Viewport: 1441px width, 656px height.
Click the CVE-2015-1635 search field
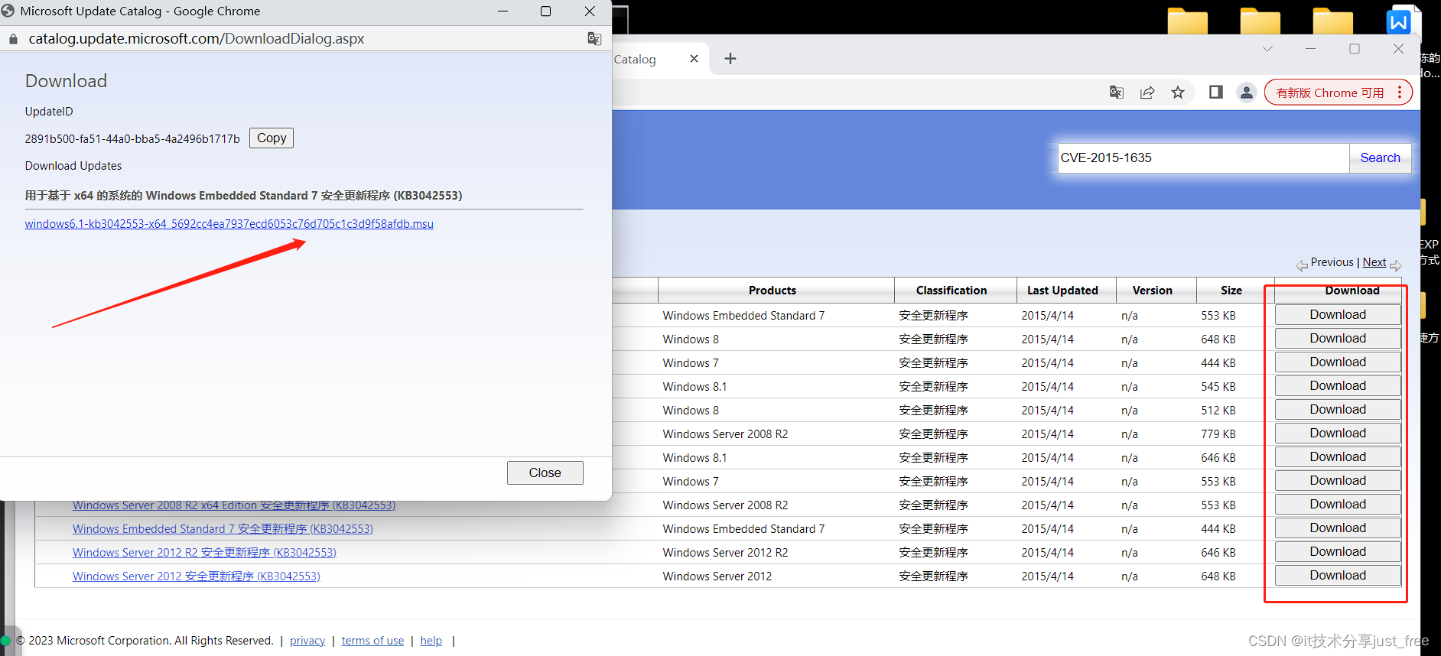1203,158
